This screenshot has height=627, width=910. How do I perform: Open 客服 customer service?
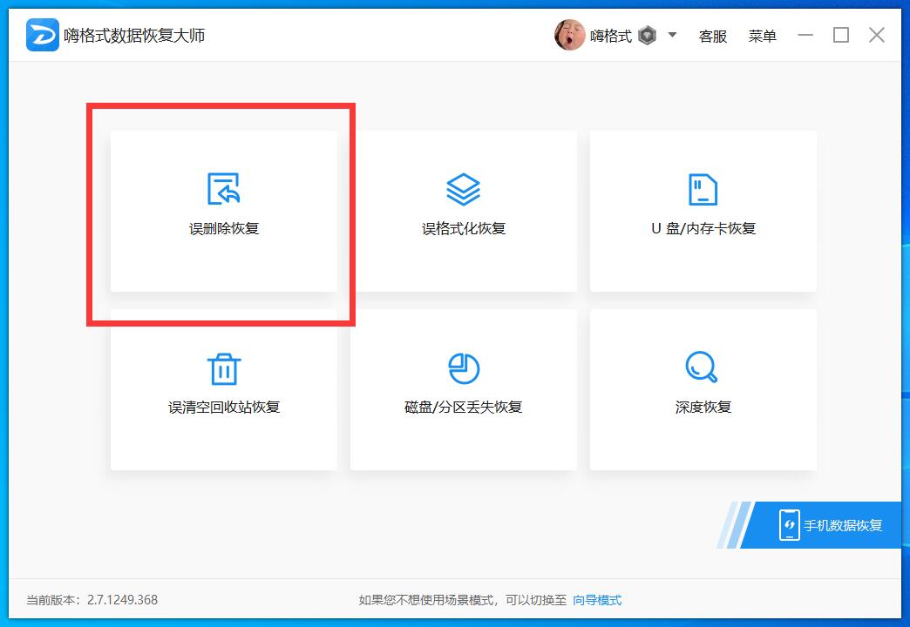click(x=713, y=36)
